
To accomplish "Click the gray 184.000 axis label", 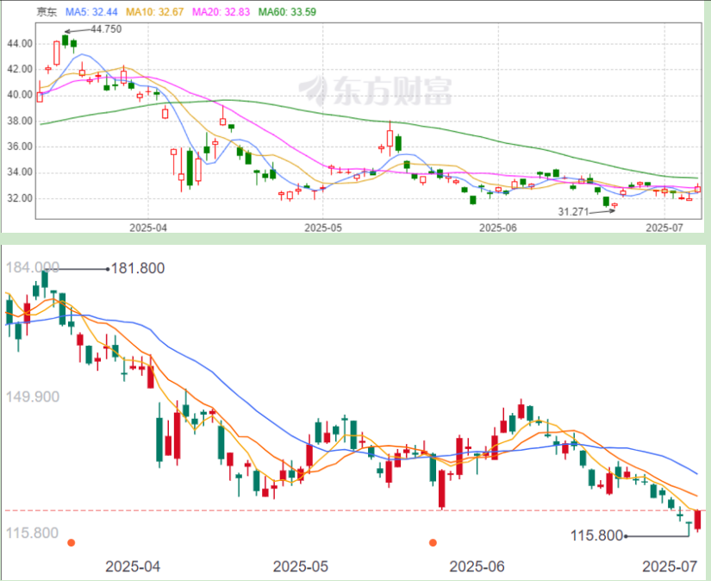I will pyautogui.click(x=32, y=267).
